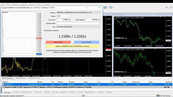Select the gbpusdm symbol cell
The width and height of the screenshot is (173, 97).
71,84
